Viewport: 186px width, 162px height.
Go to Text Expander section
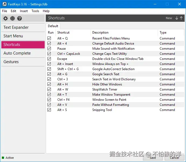tap(23, 27)
